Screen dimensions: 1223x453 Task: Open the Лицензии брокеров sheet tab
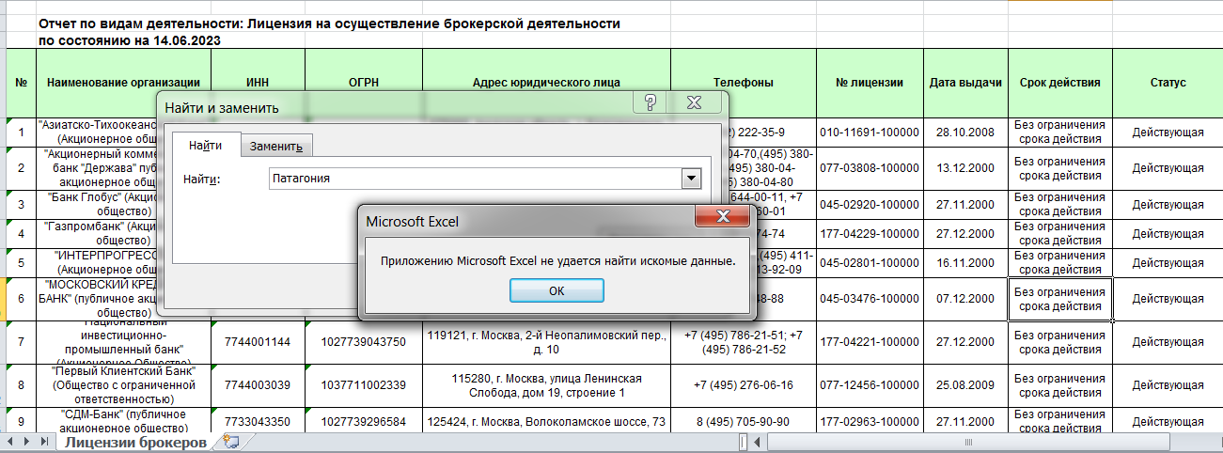[134, 442]
